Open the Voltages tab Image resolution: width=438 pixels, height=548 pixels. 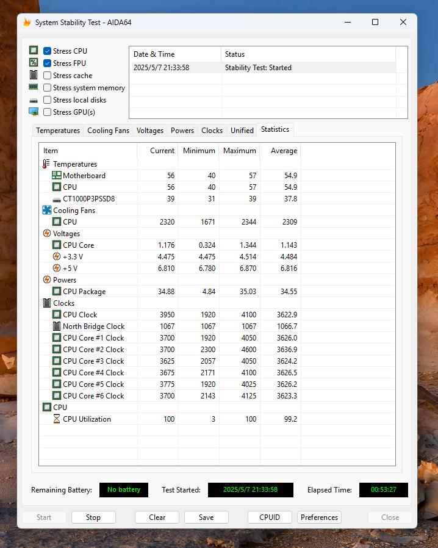tap(150, 131)
